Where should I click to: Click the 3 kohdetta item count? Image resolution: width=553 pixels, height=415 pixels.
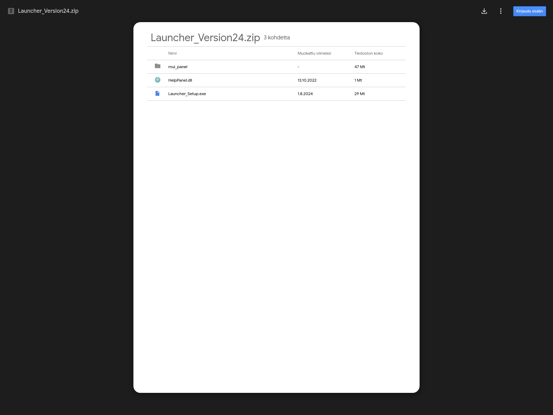(x=277, y=37)
